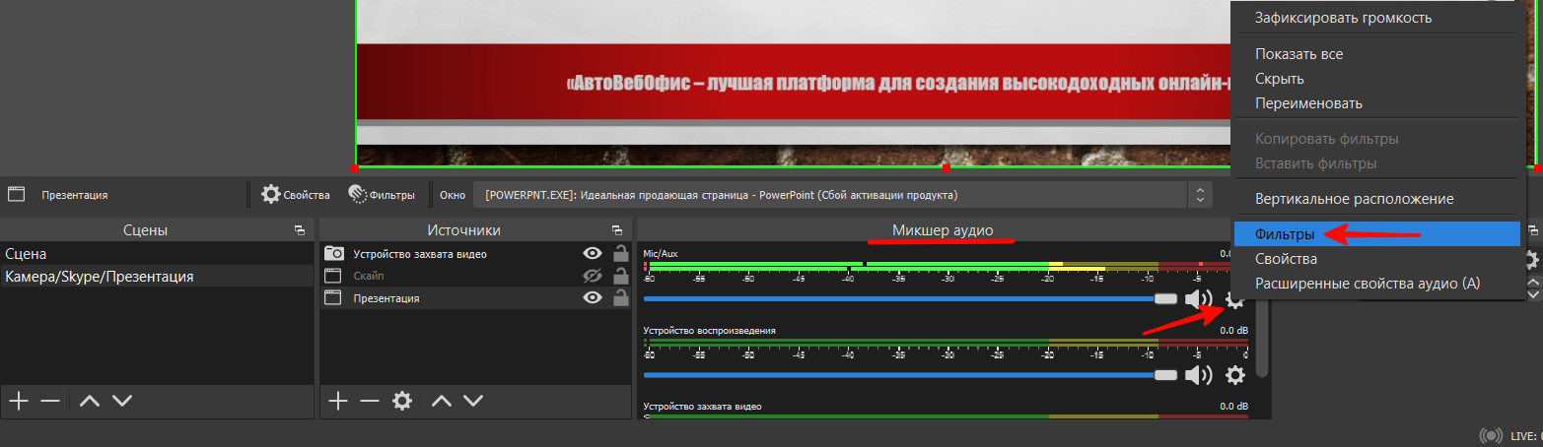Select Презентация source row
The height and width of the screenshot is (447, 1543).
click(x=477, y=297)
